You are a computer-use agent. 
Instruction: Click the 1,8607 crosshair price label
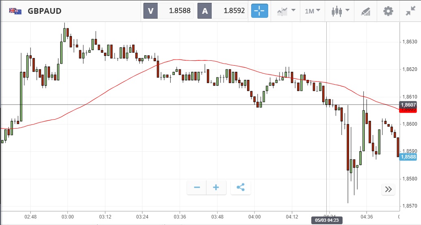[408, 105]
